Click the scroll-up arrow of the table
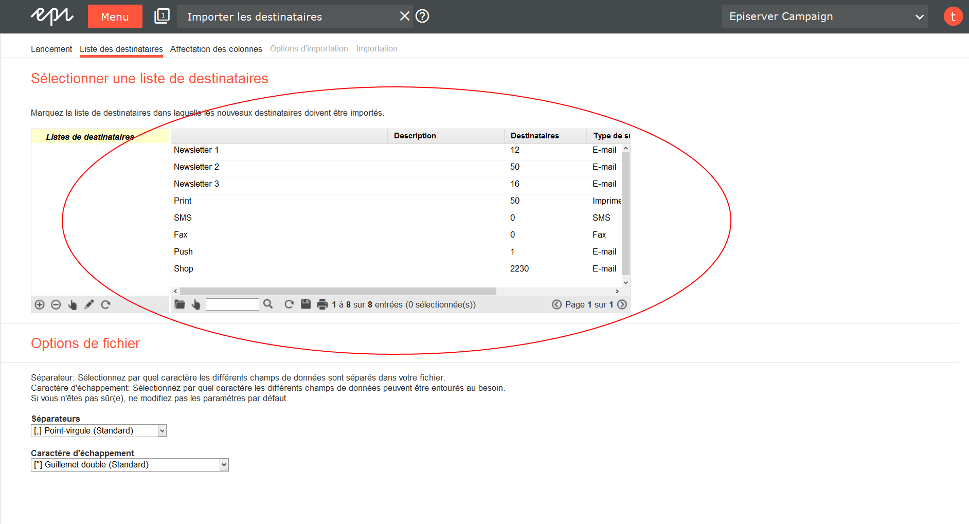The image size is (969, 524). (626, 148)
